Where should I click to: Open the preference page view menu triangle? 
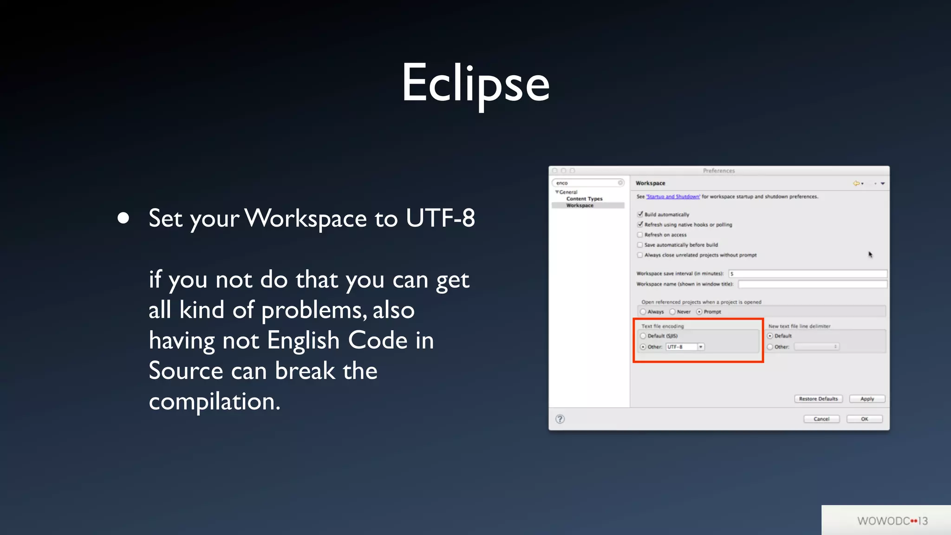[883, 183]
